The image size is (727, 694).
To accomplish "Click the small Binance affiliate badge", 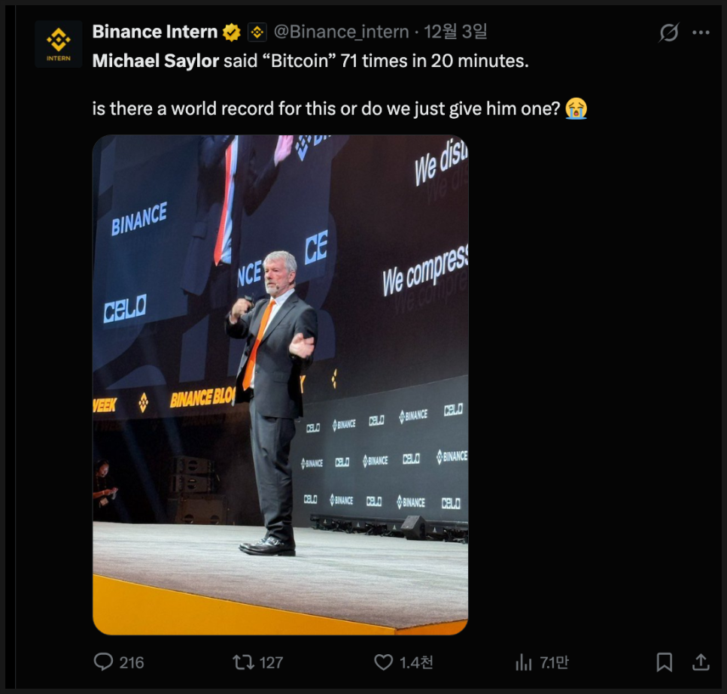I will click(257, 32).
